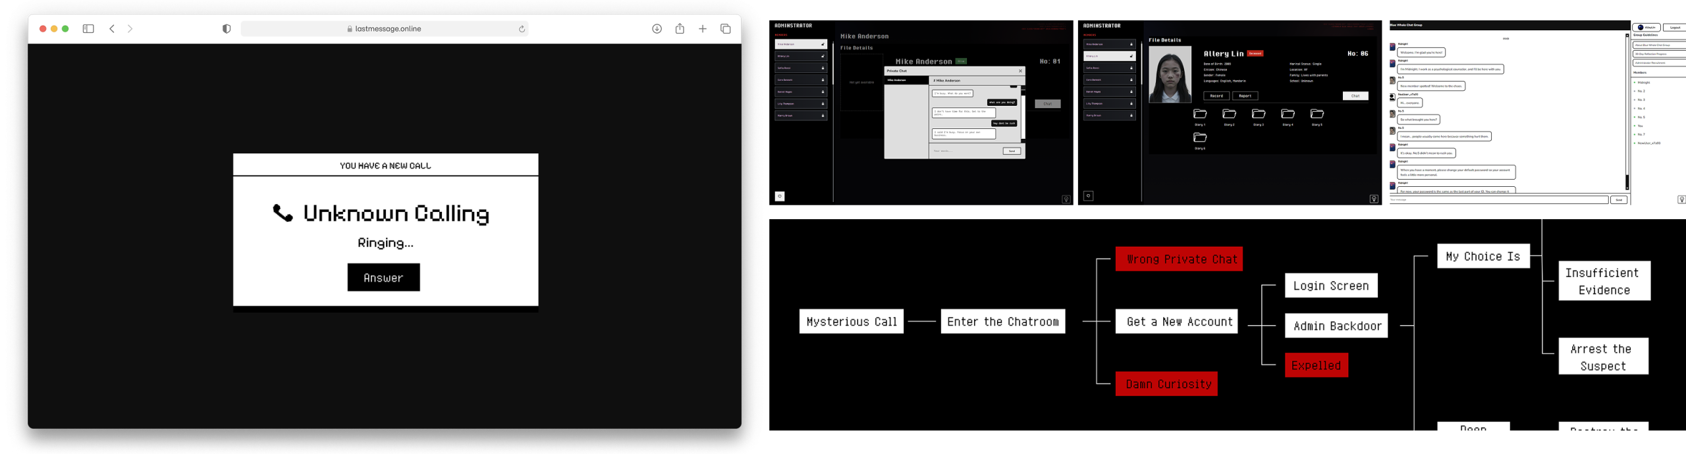Show tab overview icon in Safari
1686x454 pixels.
click(x=726, y=28)
